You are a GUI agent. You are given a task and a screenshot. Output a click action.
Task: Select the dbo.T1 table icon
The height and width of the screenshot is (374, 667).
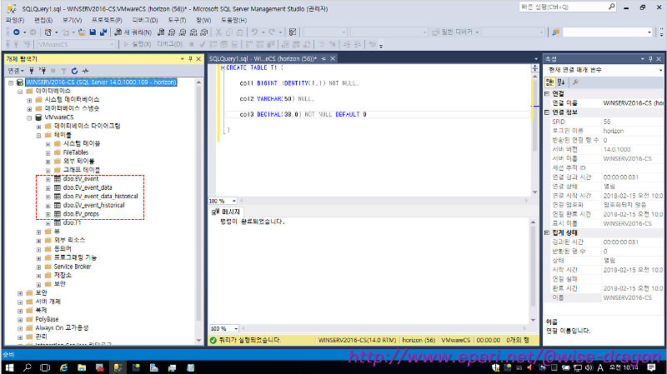tap(58, 222)
